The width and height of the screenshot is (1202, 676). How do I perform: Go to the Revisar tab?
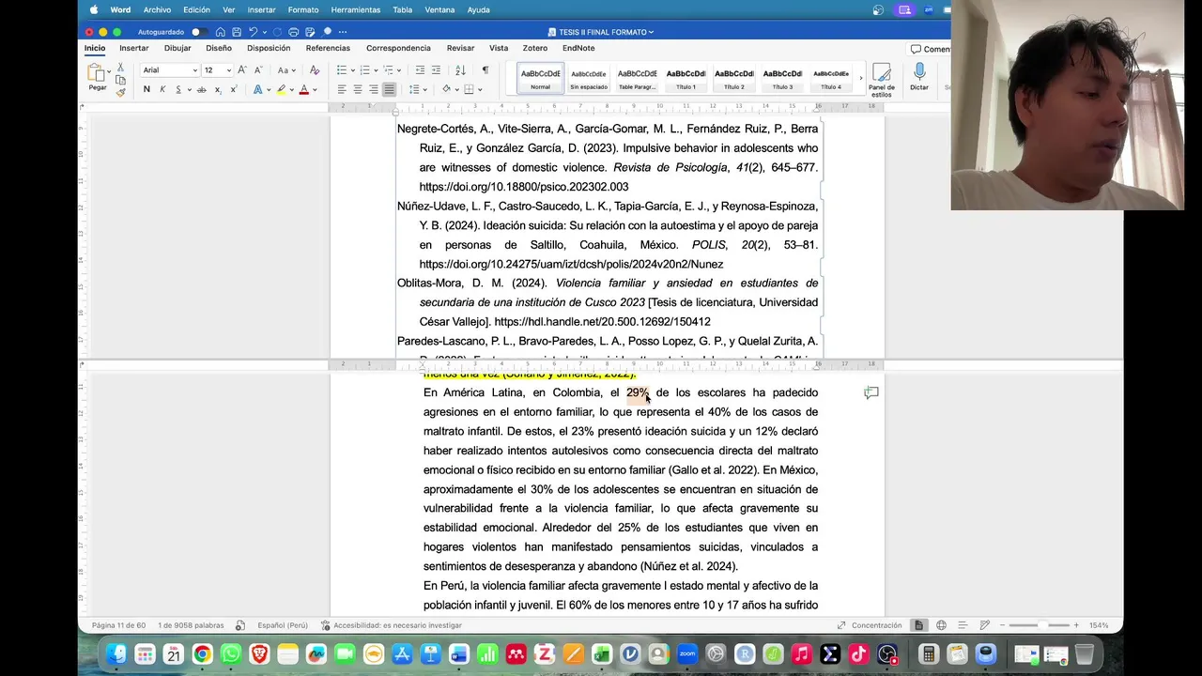[460, 48]
